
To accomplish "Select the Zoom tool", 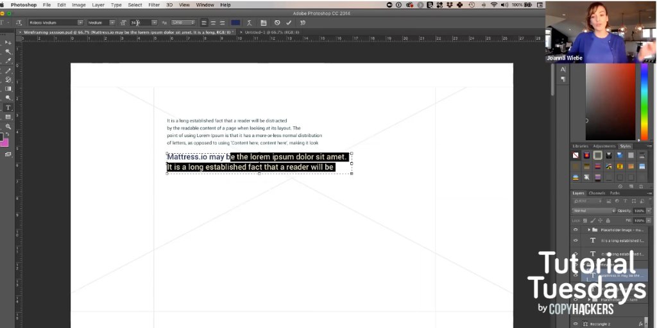I will [x=8, y=126].
